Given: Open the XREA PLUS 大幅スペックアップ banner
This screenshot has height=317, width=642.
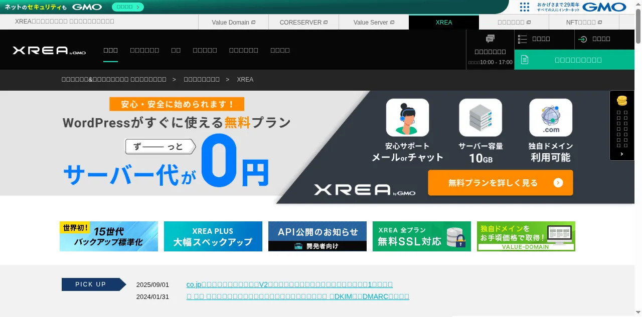Looking at the screenshot, I should tap(213, 236).
